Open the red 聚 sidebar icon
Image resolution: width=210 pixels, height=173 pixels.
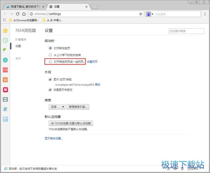(5, 90)
